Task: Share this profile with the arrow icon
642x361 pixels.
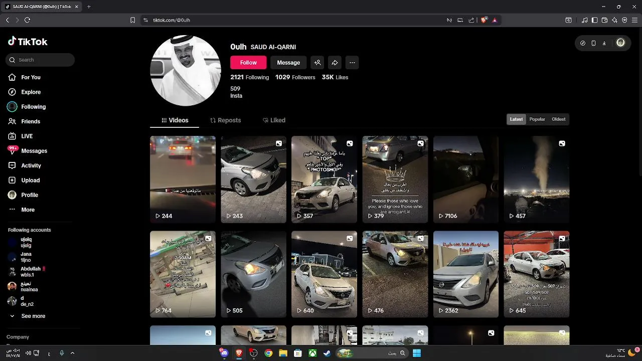Action: [335, 63]
